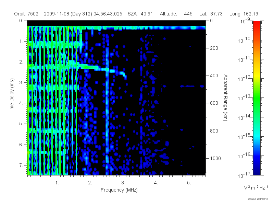Click the bright vertical line near 2.5 MHz
This screenshot has width=274, height=206.
pyautogui.click(x=107, y=105)
